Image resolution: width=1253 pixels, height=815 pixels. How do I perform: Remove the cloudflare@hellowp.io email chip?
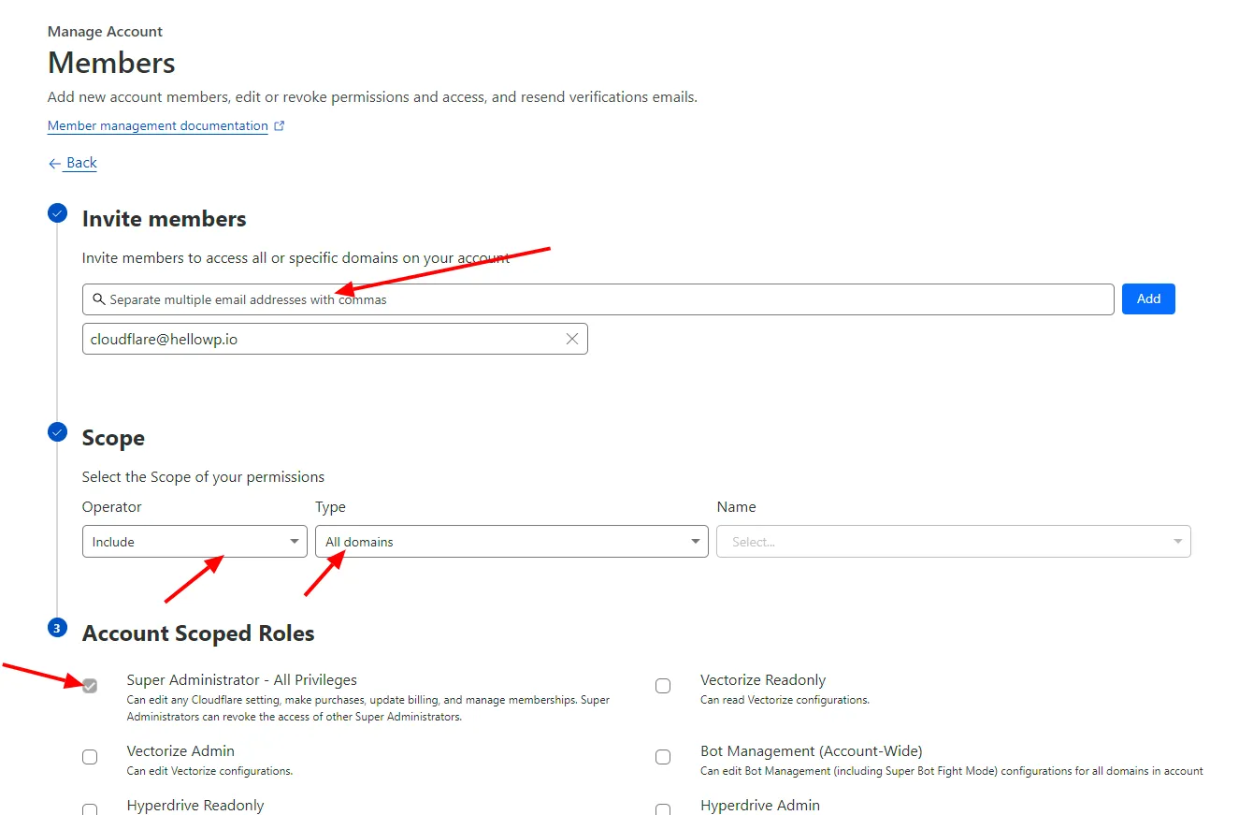pos(572,339)
